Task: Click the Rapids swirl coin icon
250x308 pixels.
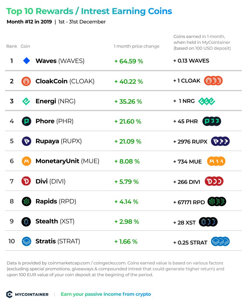Action: click(26, 201)
